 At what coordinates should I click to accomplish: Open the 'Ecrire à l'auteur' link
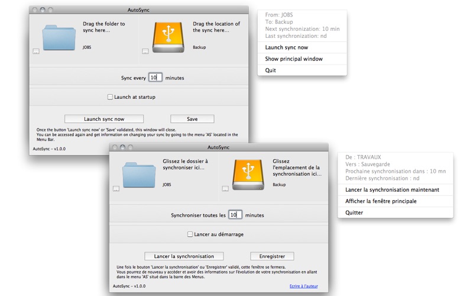point(304,286)
